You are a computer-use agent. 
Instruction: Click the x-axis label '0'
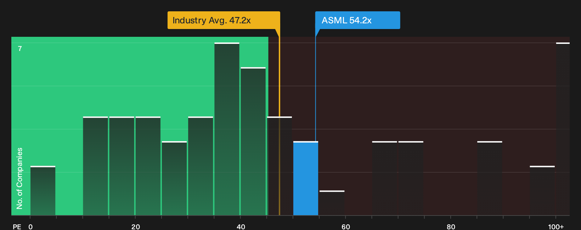(30, 227)
